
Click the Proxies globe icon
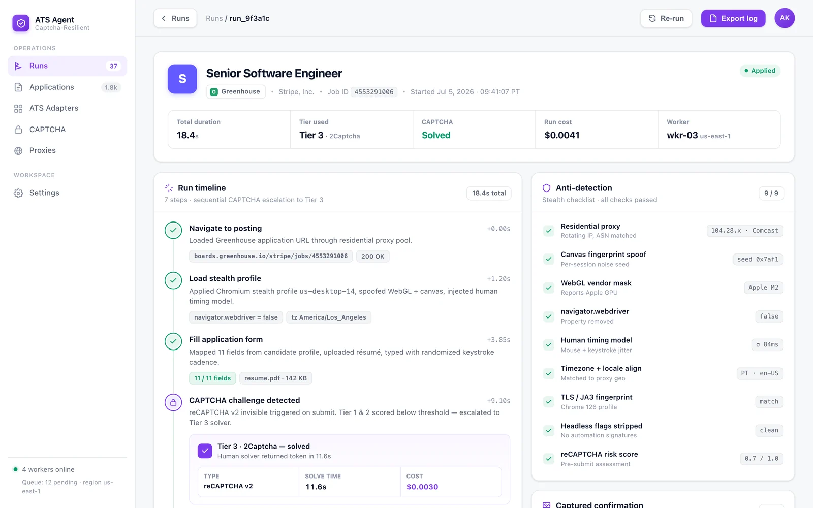(18, 150)
